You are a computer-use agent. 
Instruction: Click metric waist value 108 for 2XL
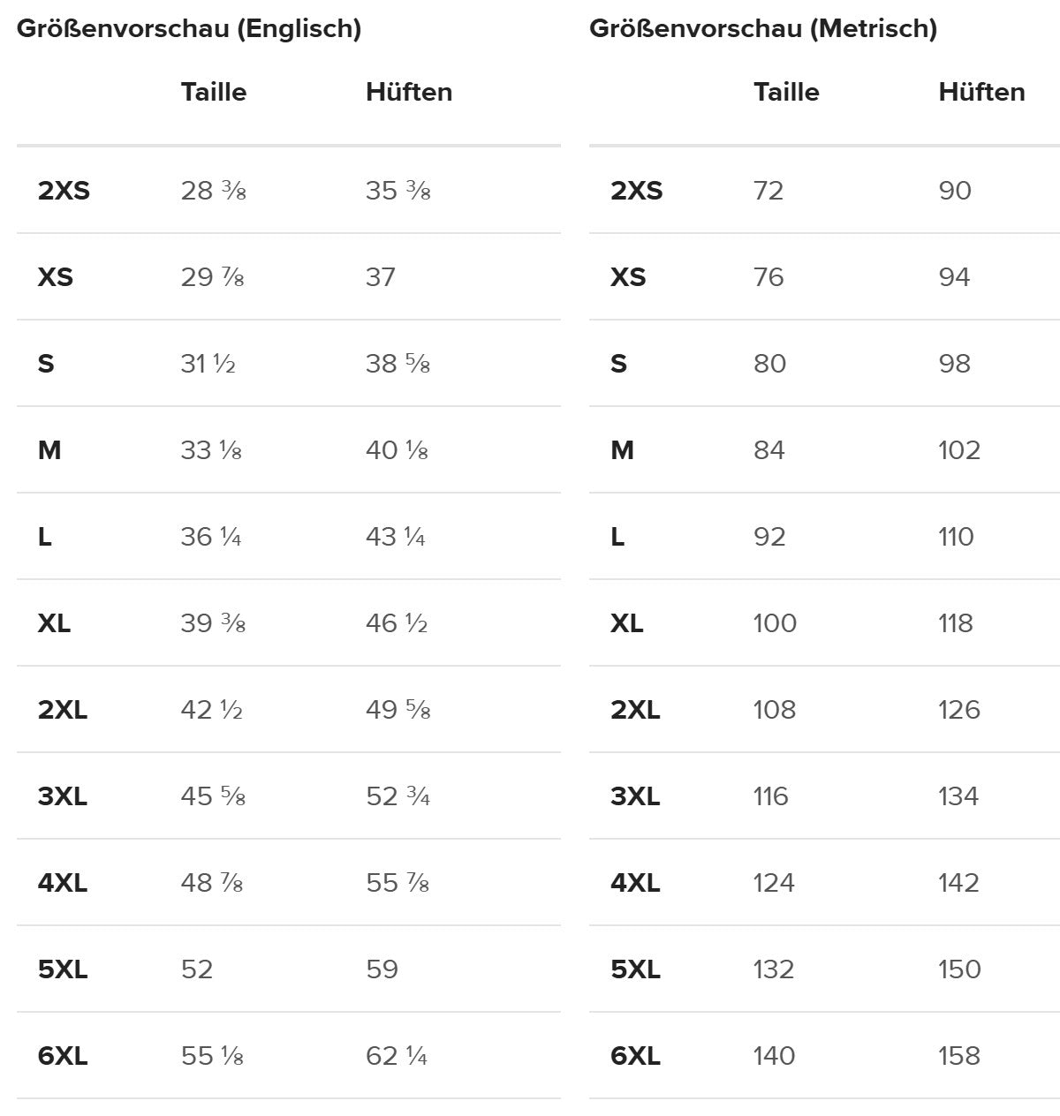click(x=775, y=710)
